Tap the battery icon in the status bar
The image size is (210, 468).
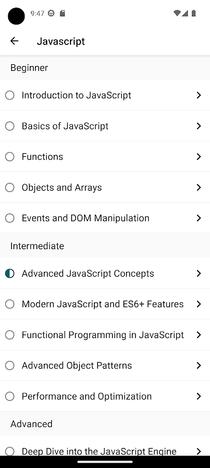194,13
